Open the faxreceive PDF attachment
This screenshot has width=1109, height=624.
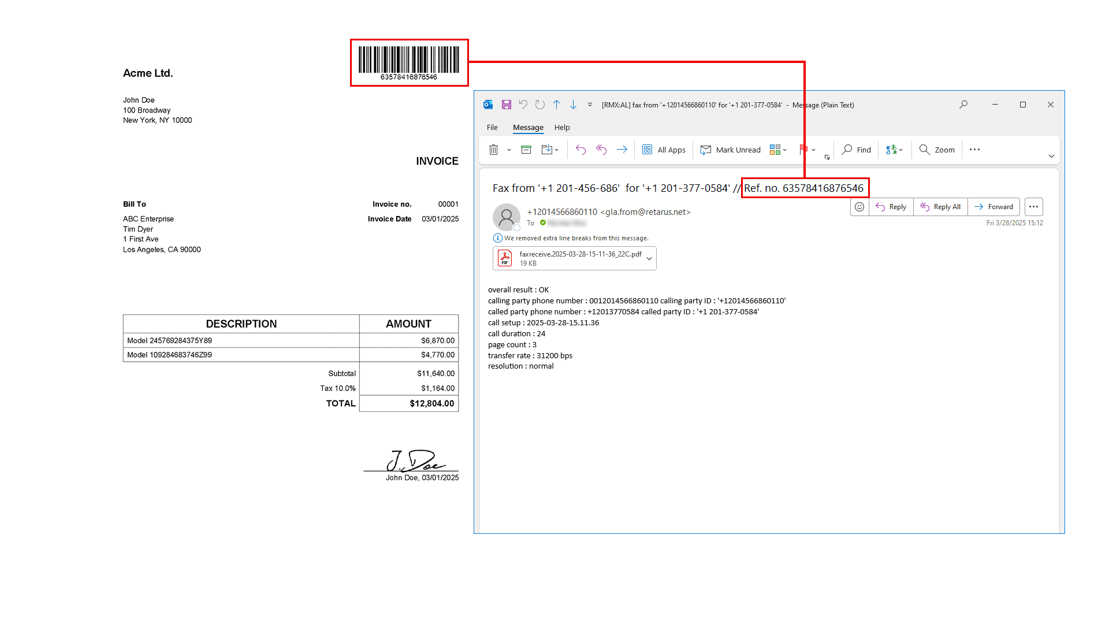tap(569, 258)
